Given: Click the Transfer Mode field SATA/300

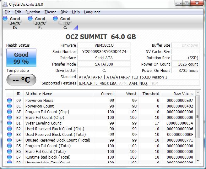Looking at the screenshot, I should point(104,64).
